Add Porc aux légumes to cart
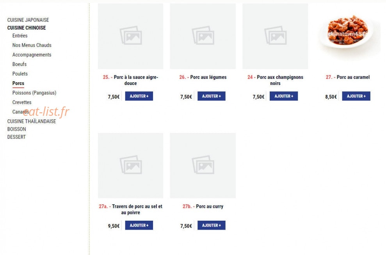386x255 pixels. (211, 96)
